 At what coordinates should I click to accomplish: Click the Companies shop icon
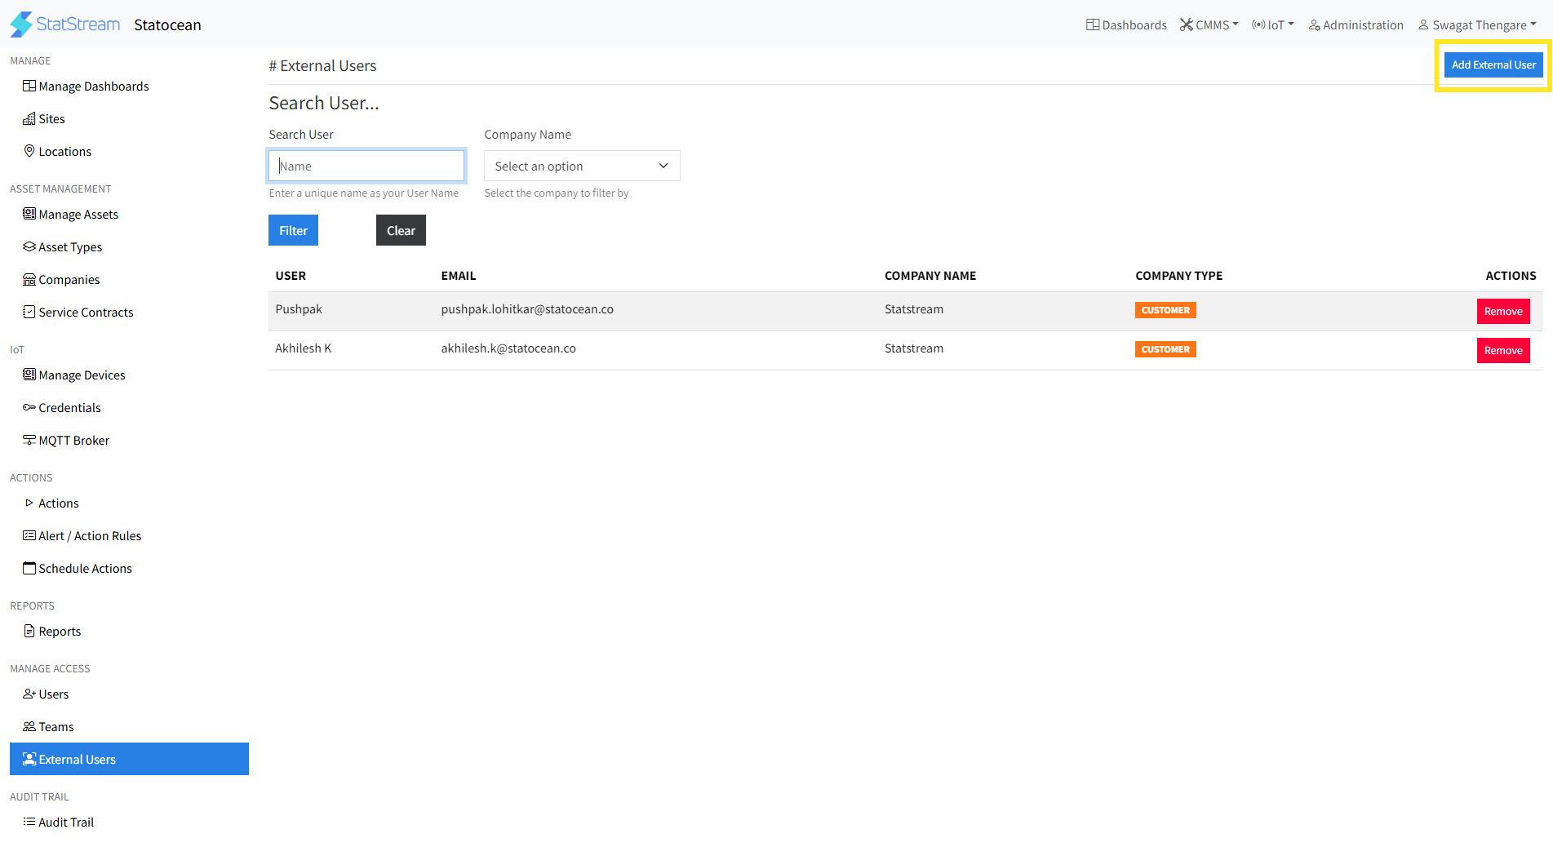(29, 280)
